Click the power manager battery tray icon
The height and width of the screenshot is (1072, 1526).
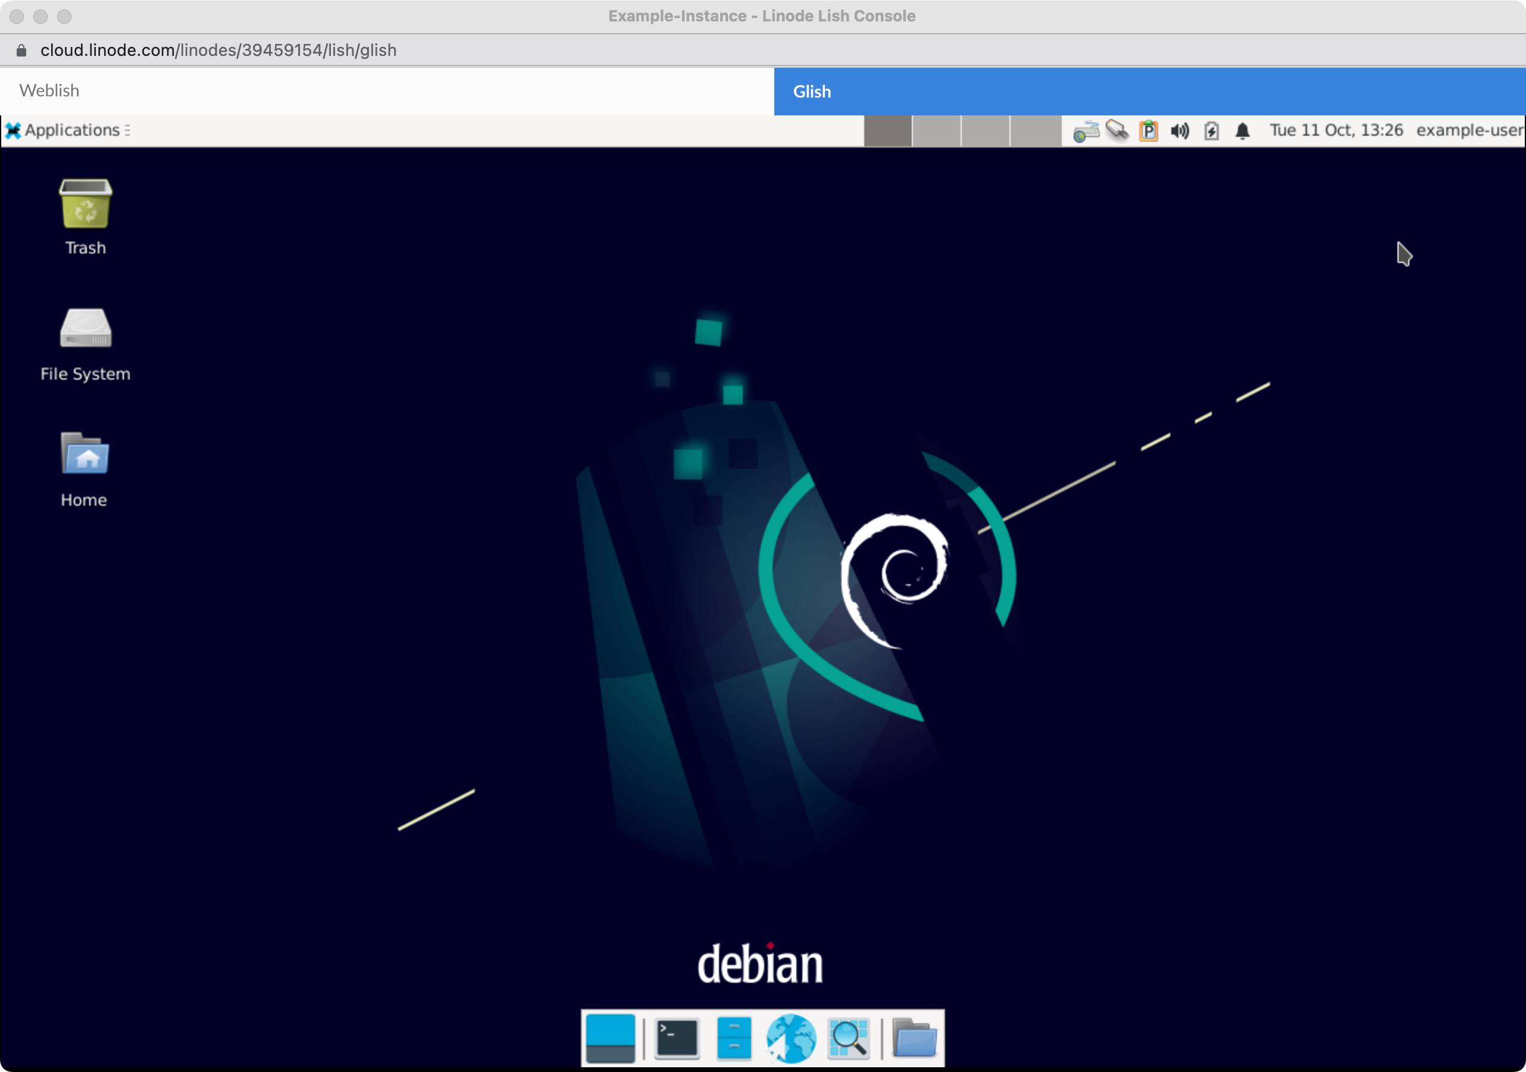(1211, 130)
